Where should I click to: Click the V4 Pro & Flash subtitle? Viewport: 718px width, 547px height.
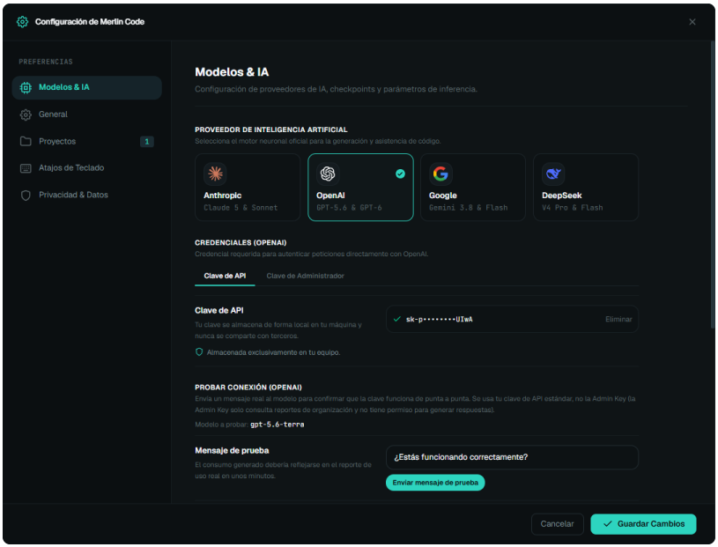(x=573, y=208)
